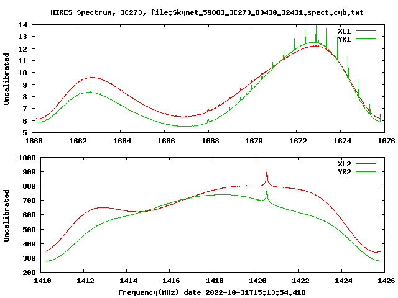Click the 900 y-axis tick label
The width and height of the screenshot is (398, 298).
pyautogui.click(x=29, y=172)
